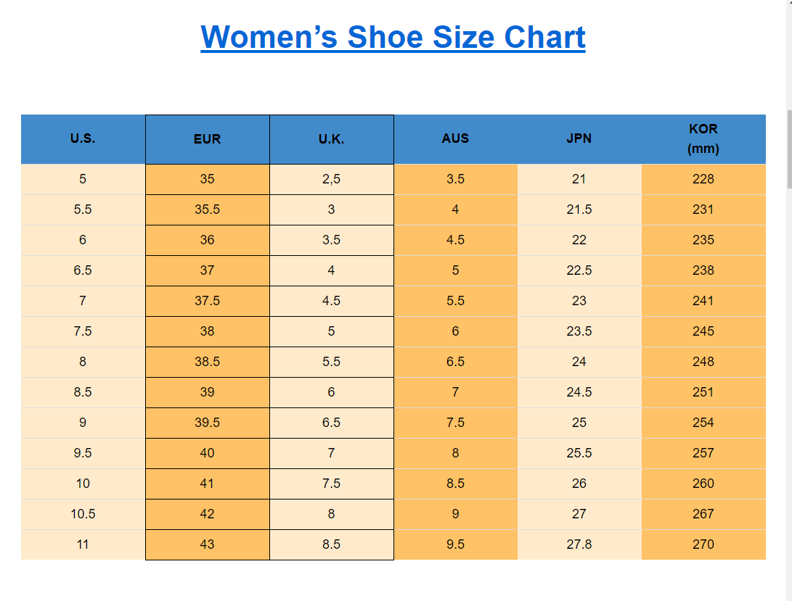
Task: Select the JPN cell with value 22.5
Action: click(x=579, y=270)
